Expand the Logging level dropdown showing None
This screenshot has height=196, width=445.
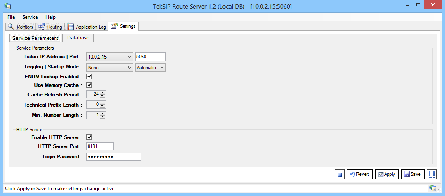(130, 68)
